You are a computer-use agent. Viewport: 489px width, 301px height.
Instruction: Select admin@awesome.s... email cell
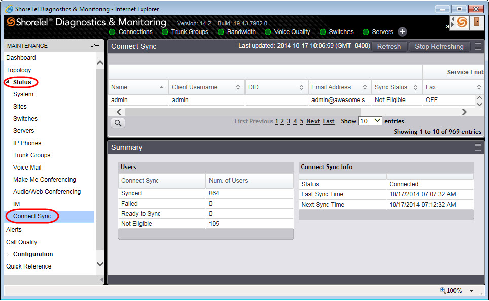point(340,100)
